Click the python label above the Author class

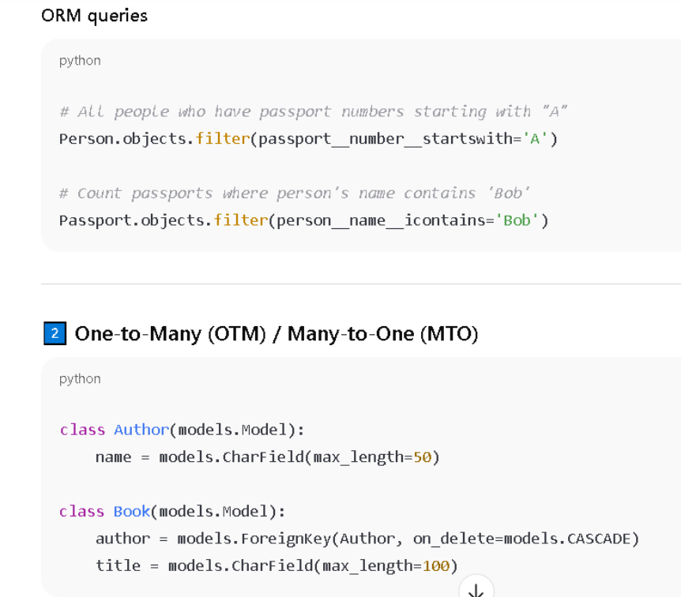[80, 379]
